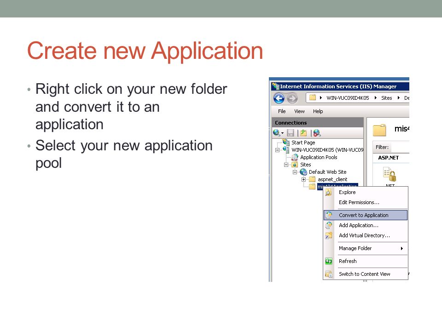Screen dimensions: 442x331
Task: Click the delete connection globe icon
Action: point(317,133)
